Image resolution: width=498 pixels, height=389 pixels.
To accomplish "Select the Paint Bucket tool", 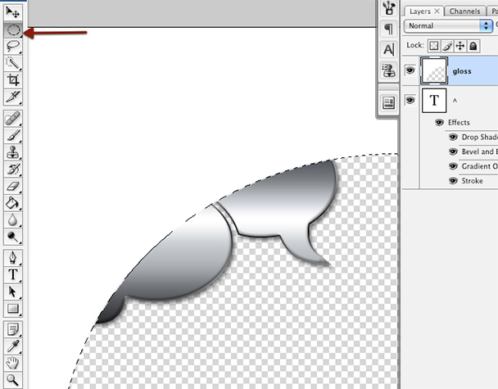I will point(13,203).
